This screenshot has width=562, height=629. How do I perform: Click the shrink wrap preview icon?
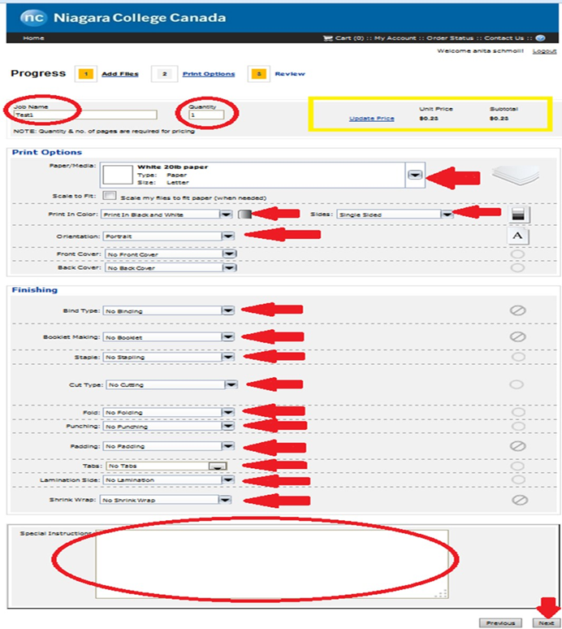click(x=517, y=501)
